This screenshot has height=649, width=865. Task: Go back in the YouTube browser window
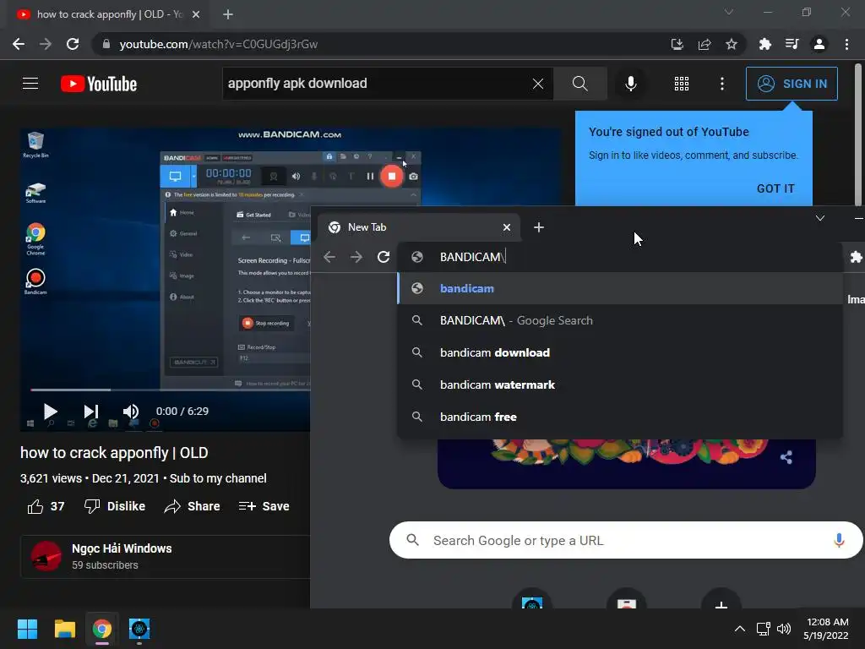tap(19, 44)
